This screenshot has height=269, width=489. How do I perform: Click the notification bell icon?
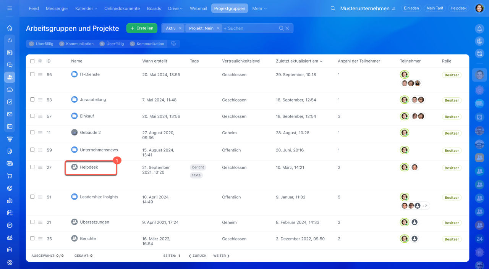coord(479,29)
